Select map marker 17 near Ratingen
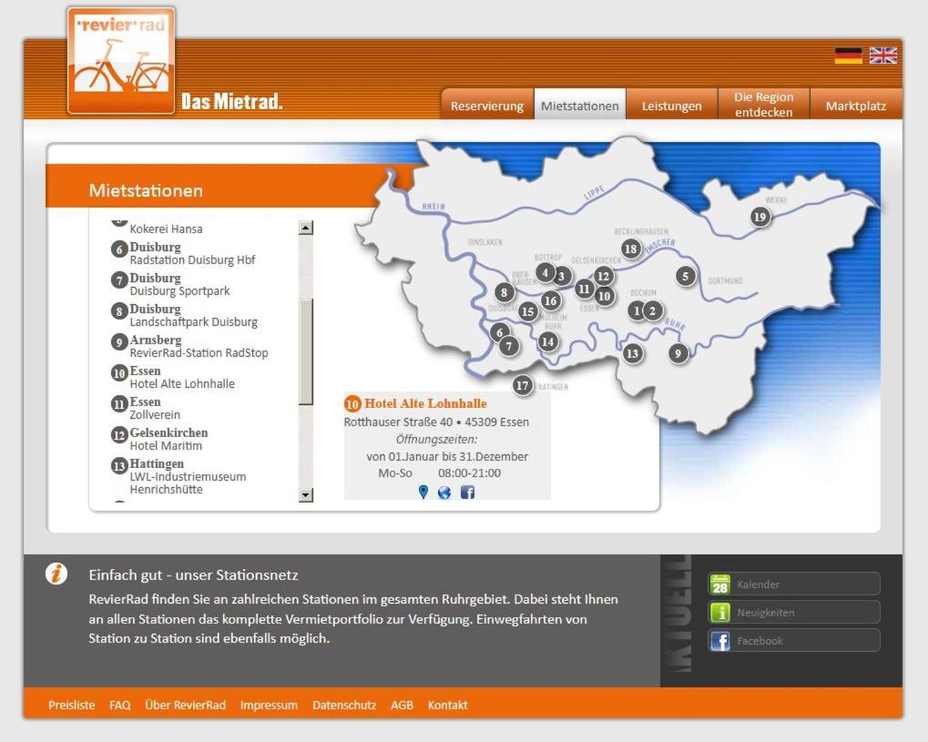This screenshot has height=742, width=928. click(522, 385)
